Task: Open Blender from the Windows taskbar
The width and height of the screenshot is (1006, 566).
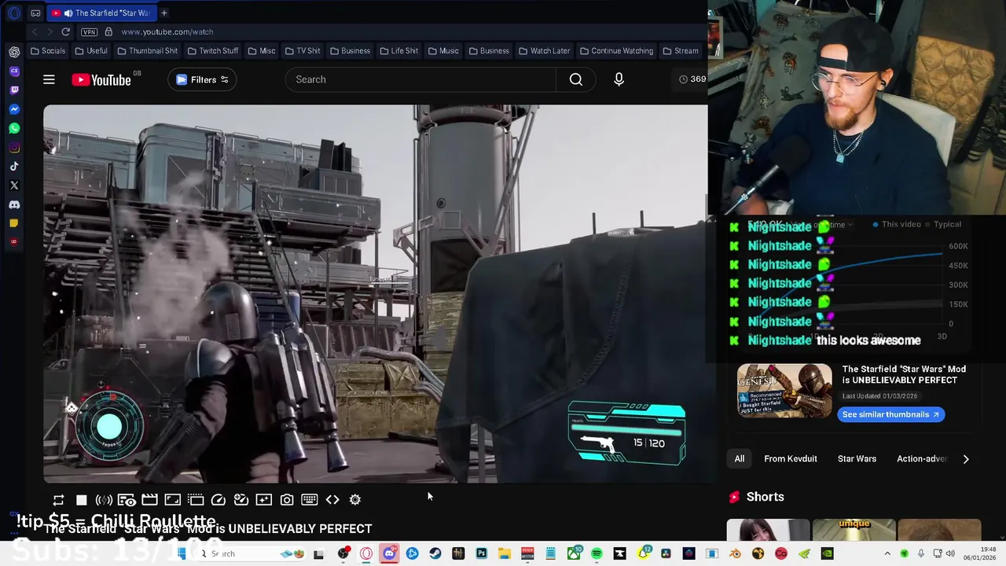Action: [735, 553]
